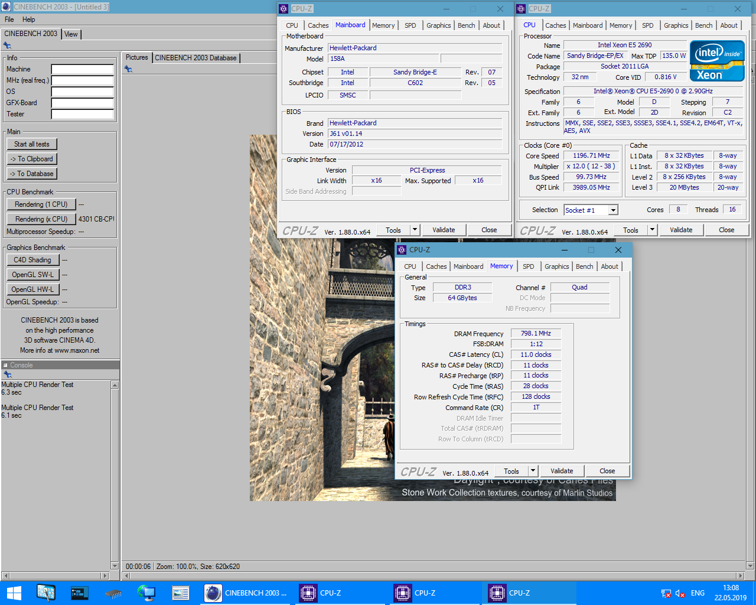Image resolution: width=756 pixels, height=605 pixels.
Task: Open the CINEBENCH 2003 taskbar button
Action: (x=246, y=593)
